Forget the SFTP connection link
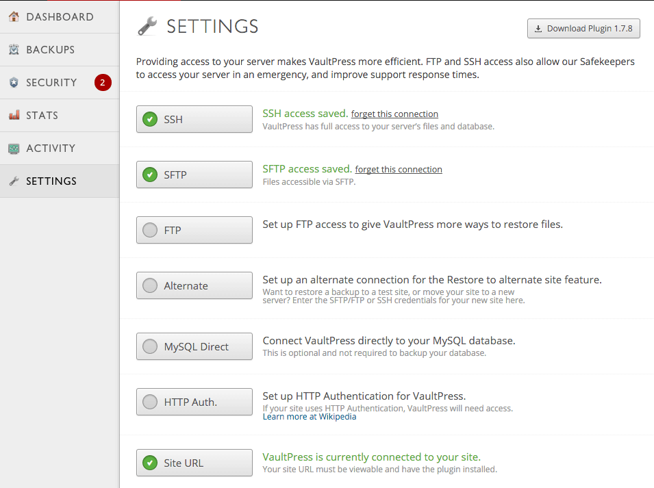The height and width of the screenshot is (488, 654). [x=399, y=169]
